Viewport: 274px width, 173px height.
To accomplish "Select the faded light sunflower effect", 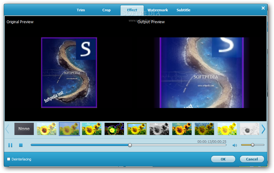I will click(47, 129).
